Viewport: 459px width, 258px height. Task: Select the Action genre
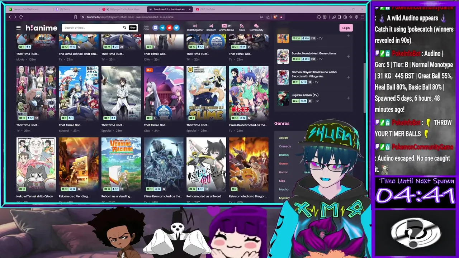(x=283, y=138)
